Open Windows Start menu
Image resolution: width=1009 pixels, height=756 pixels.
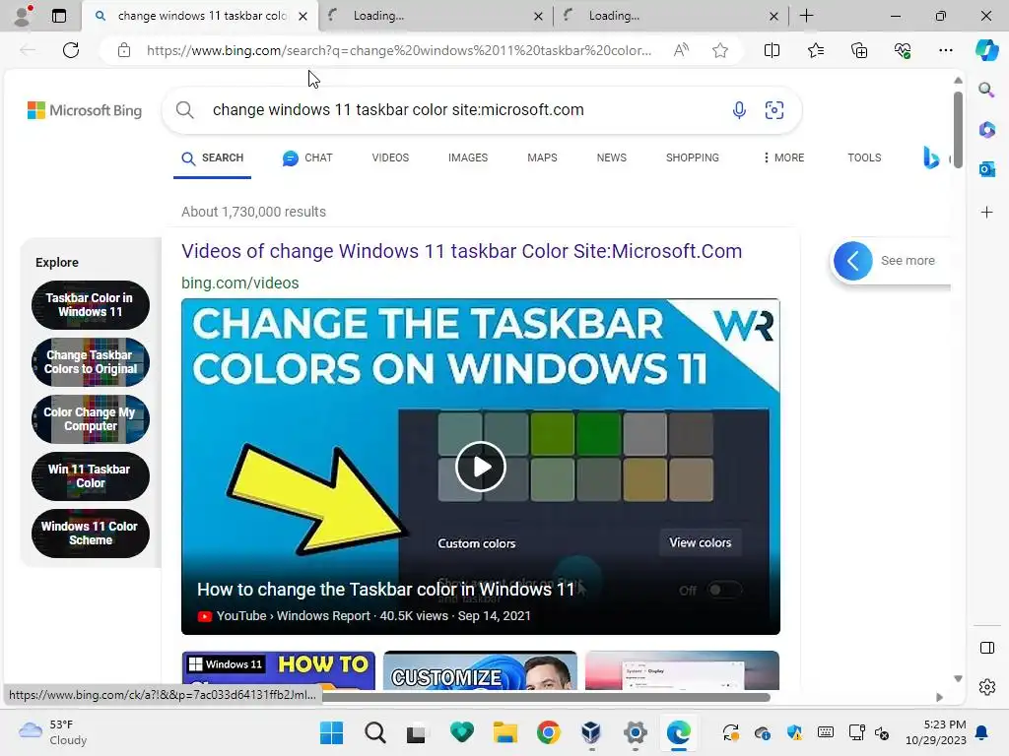click(331, 732)
